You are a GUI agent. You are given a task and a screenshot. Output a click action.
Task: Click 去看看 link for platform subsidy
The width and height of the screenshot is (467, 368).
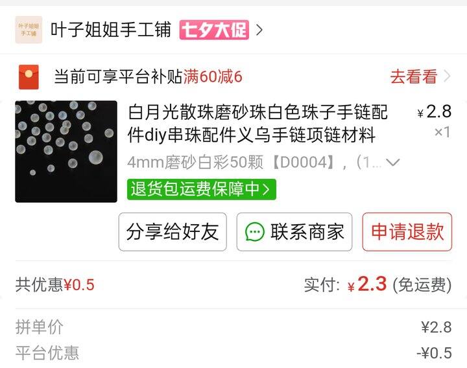(413, 76)
